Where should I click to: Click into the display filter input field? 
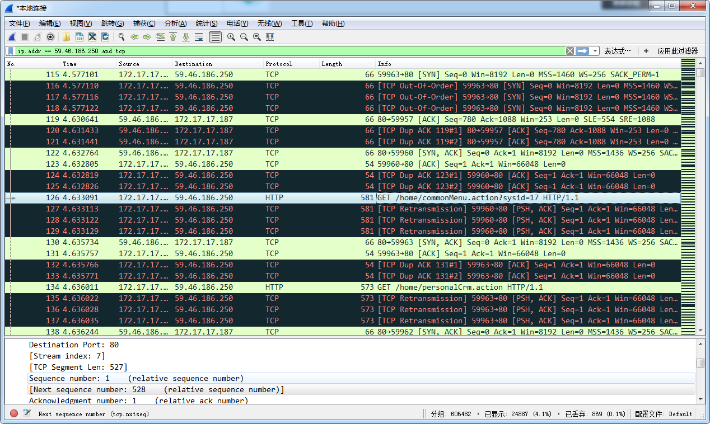(290, 51)
